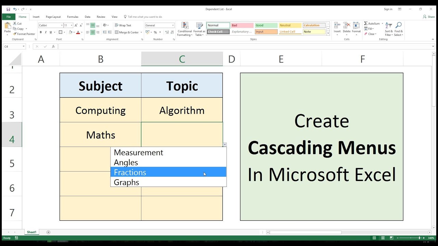438x246 pixels.
Task: Click the Name Box showing C4
Action: tap(14, 46)
